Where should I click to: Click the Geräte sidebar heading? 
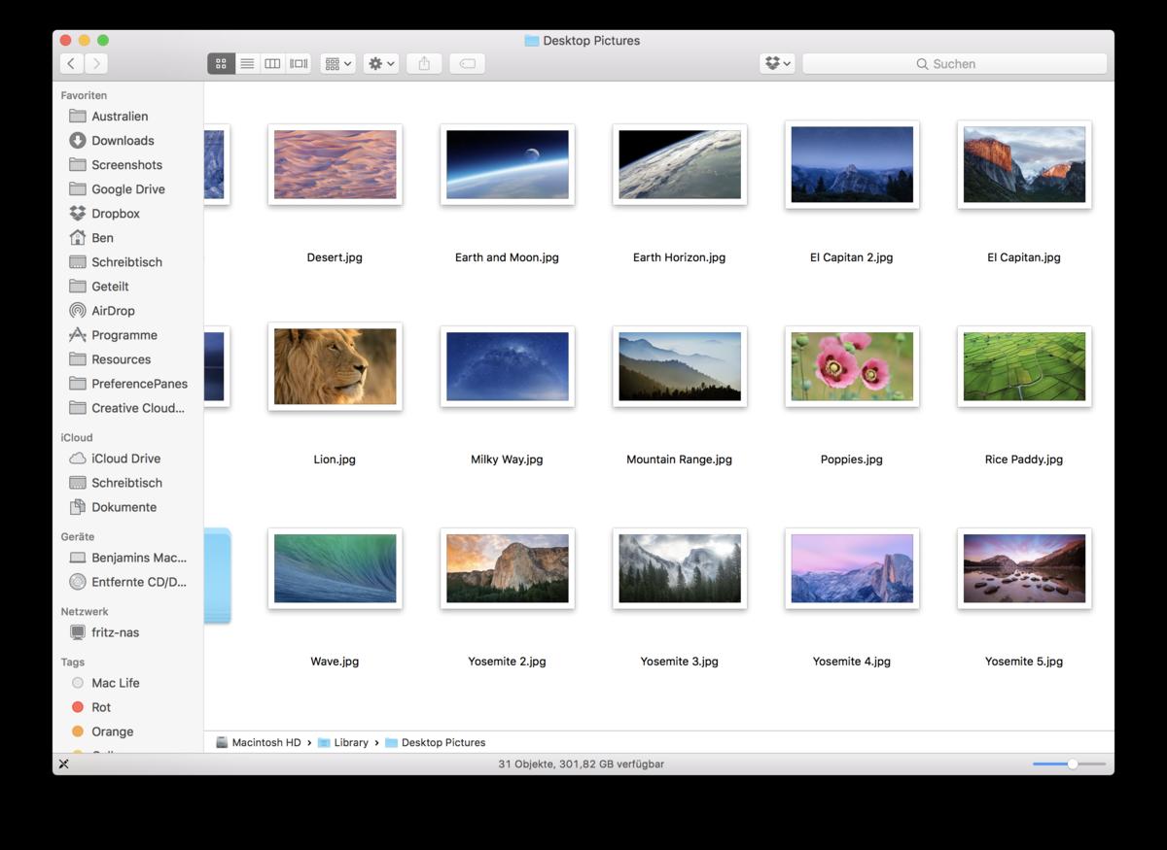click(x=78, y=536)
